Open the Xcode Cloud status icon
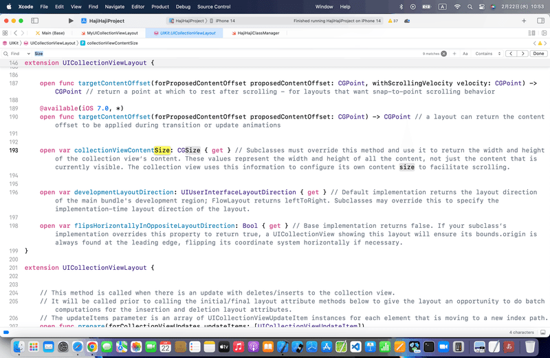 point(407,21)
